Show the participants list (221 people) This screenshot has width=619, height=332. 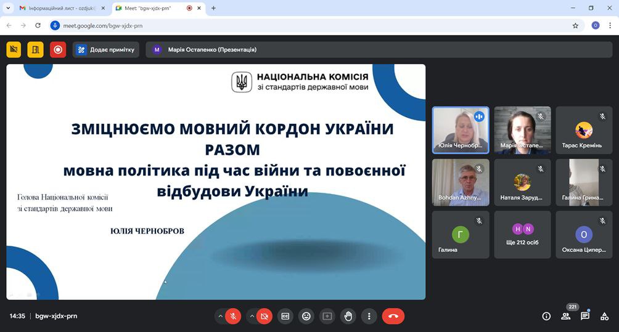565,316
